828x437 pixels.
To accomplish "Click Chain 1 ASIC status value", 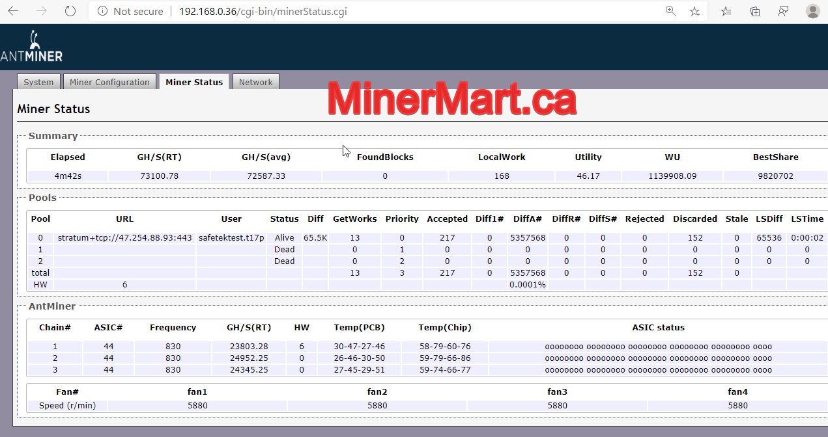I will (657, 346).
